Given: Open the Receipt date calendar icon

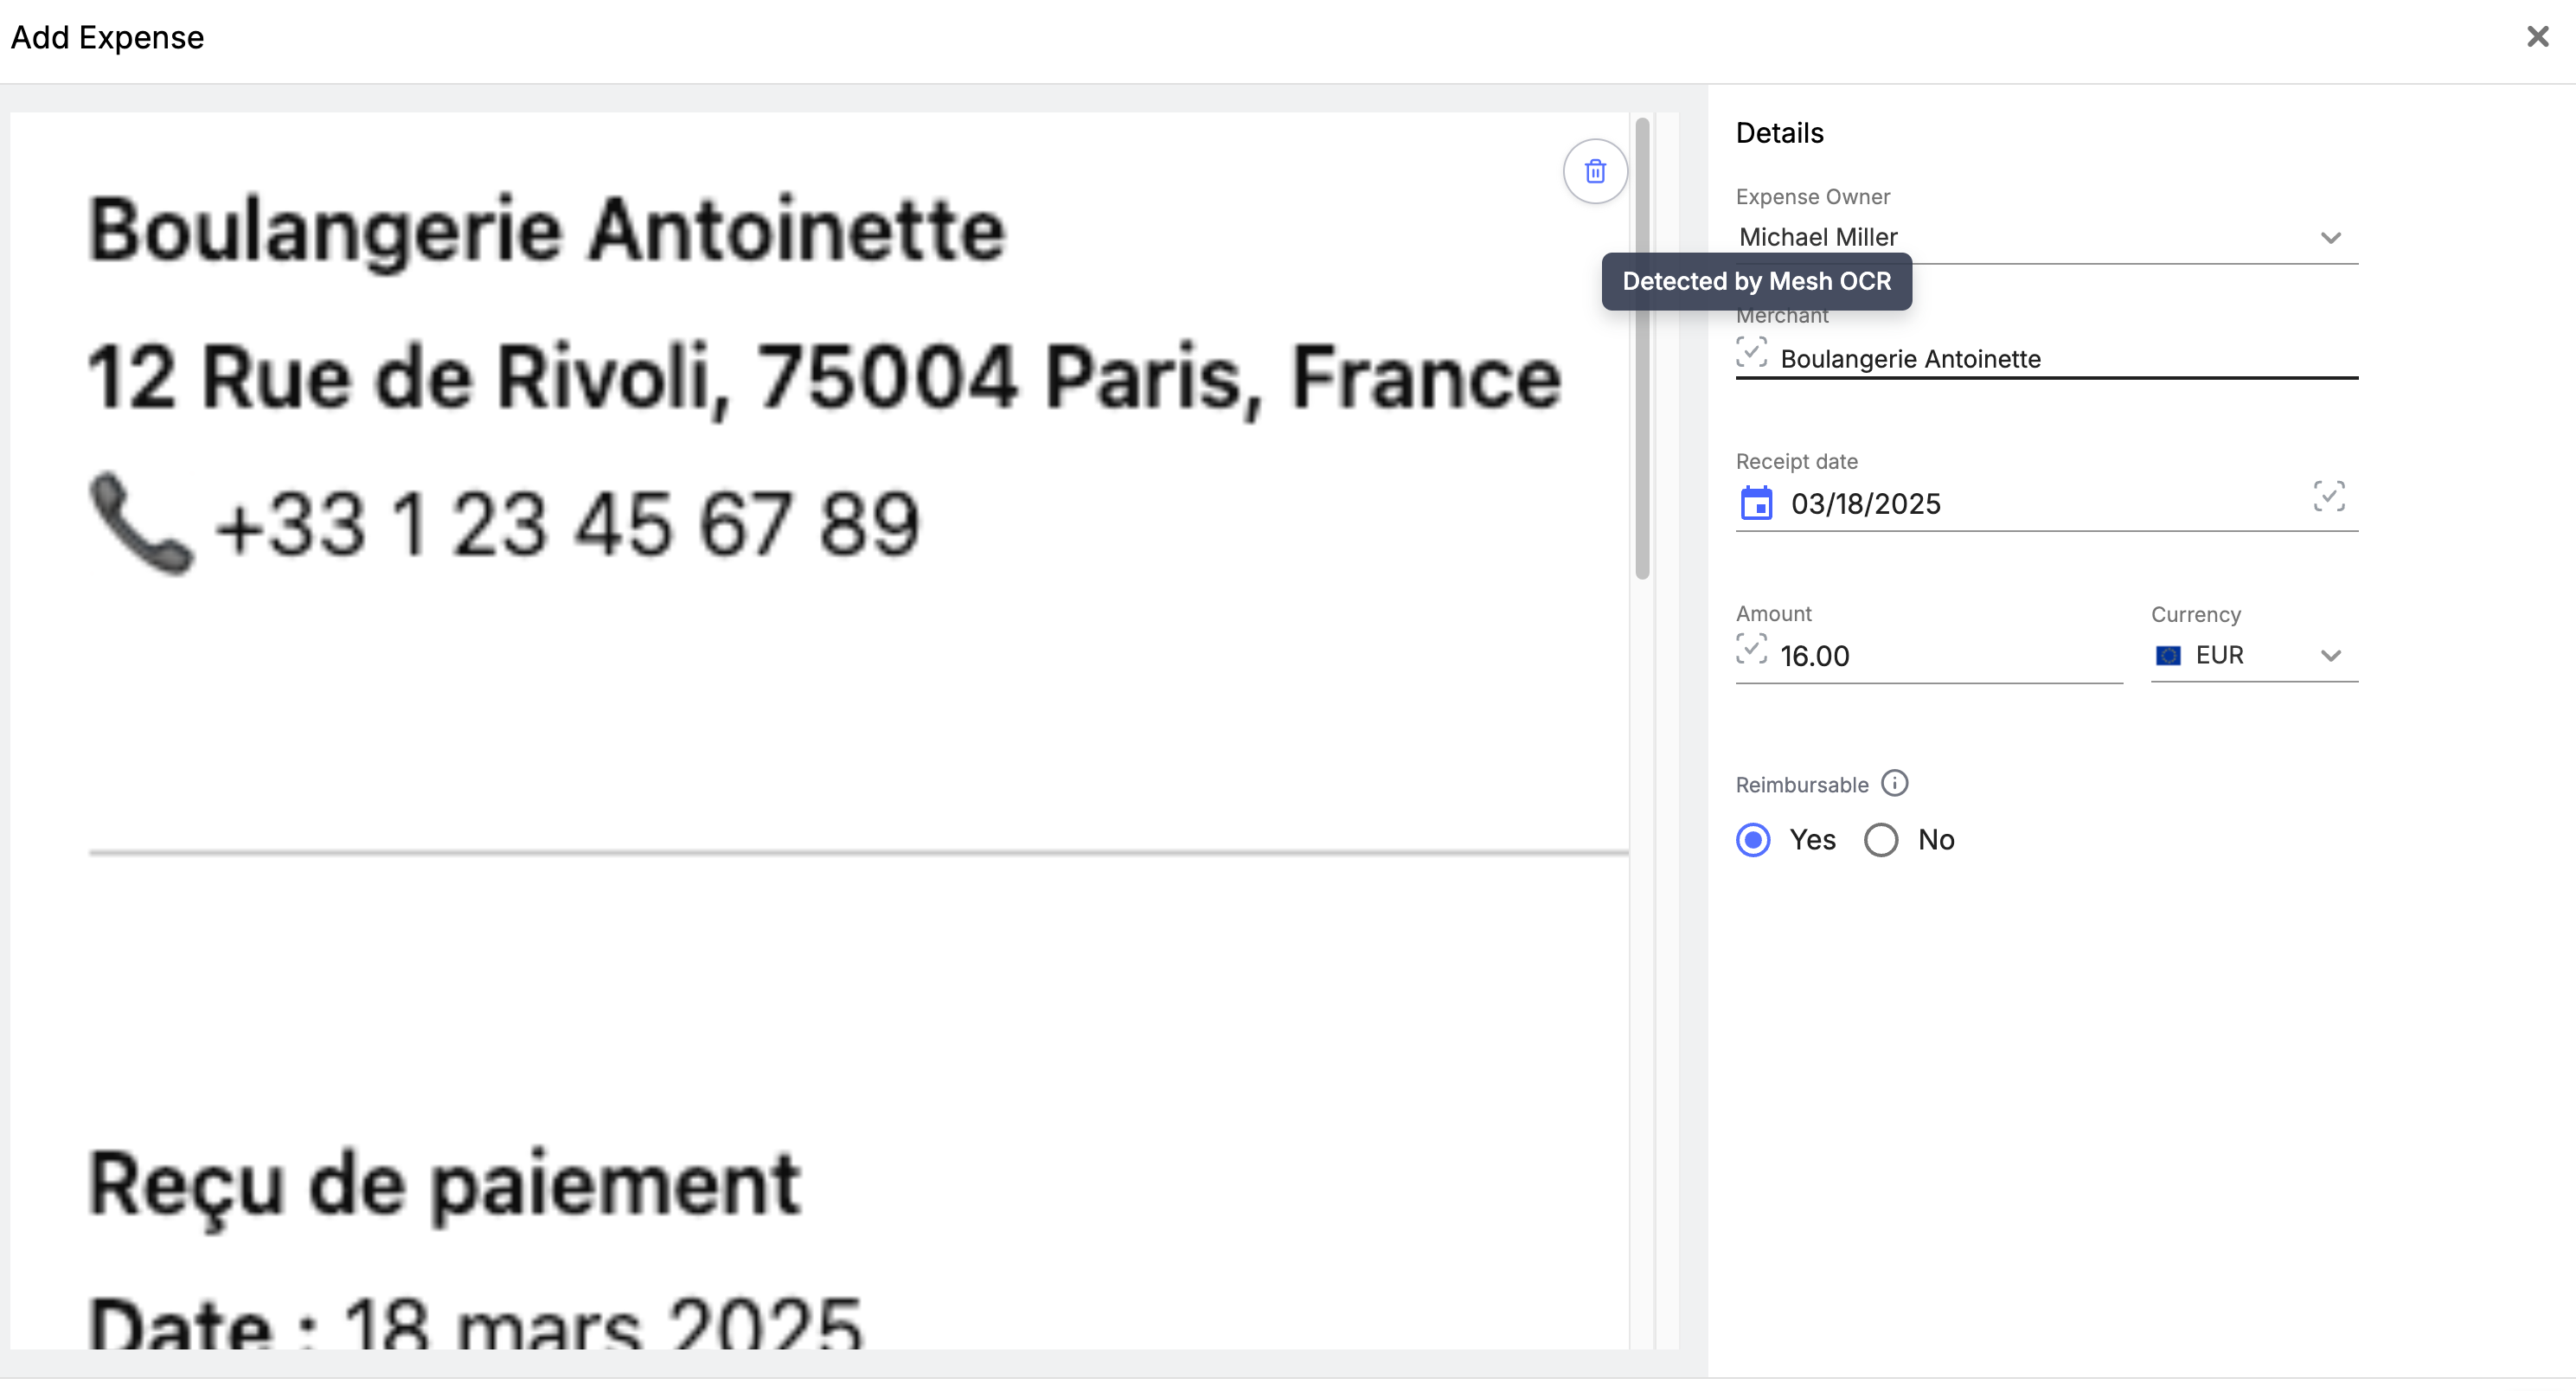Looking at the screenshot, I should point(1756,503).
